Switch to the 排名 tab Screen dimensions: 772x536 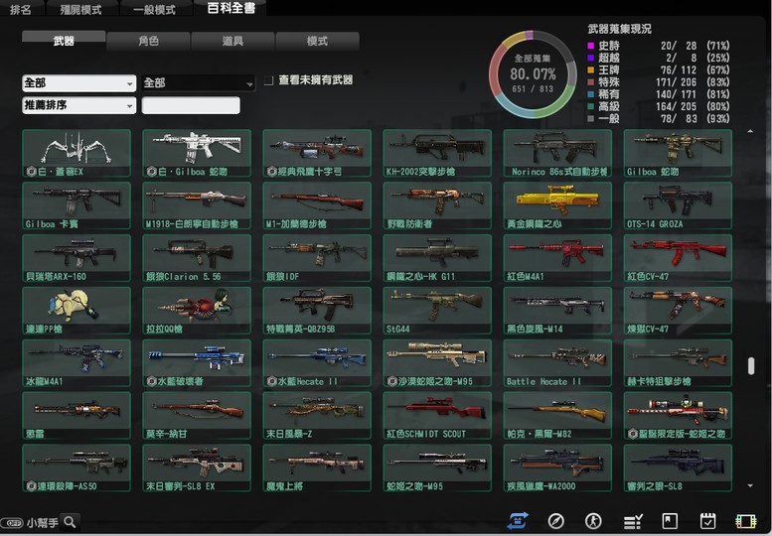22,9
